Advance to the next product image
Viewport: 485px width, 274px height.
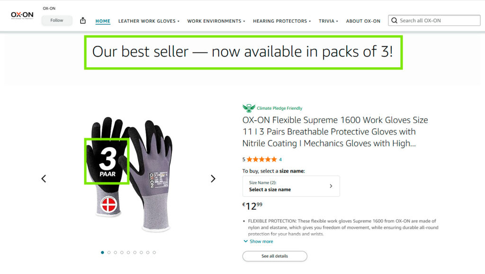[213, 178]
